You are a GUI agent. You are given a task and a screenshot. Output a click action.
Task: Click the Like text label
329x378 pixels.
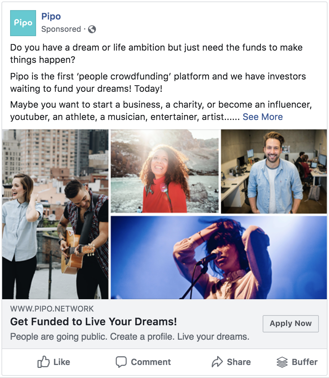(x=62, y=362)
